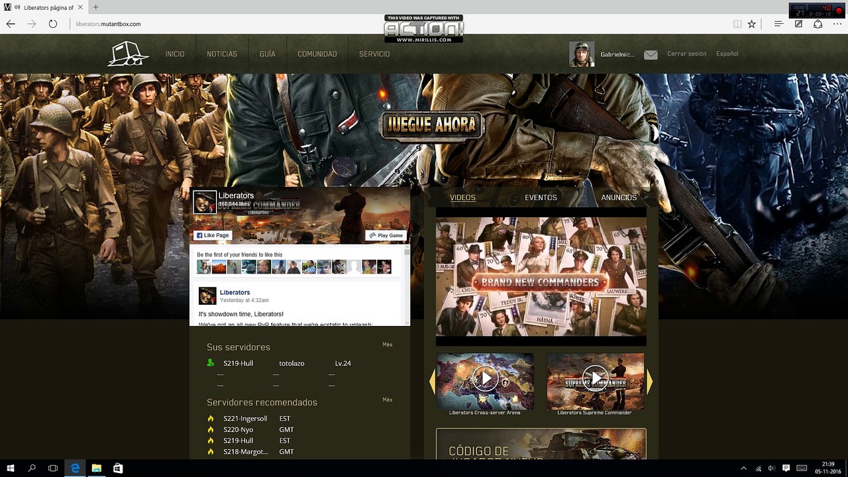
Task: Play the Liberators Cross-server Arena video
Action: pyautogui.click(x=485, y=379)
